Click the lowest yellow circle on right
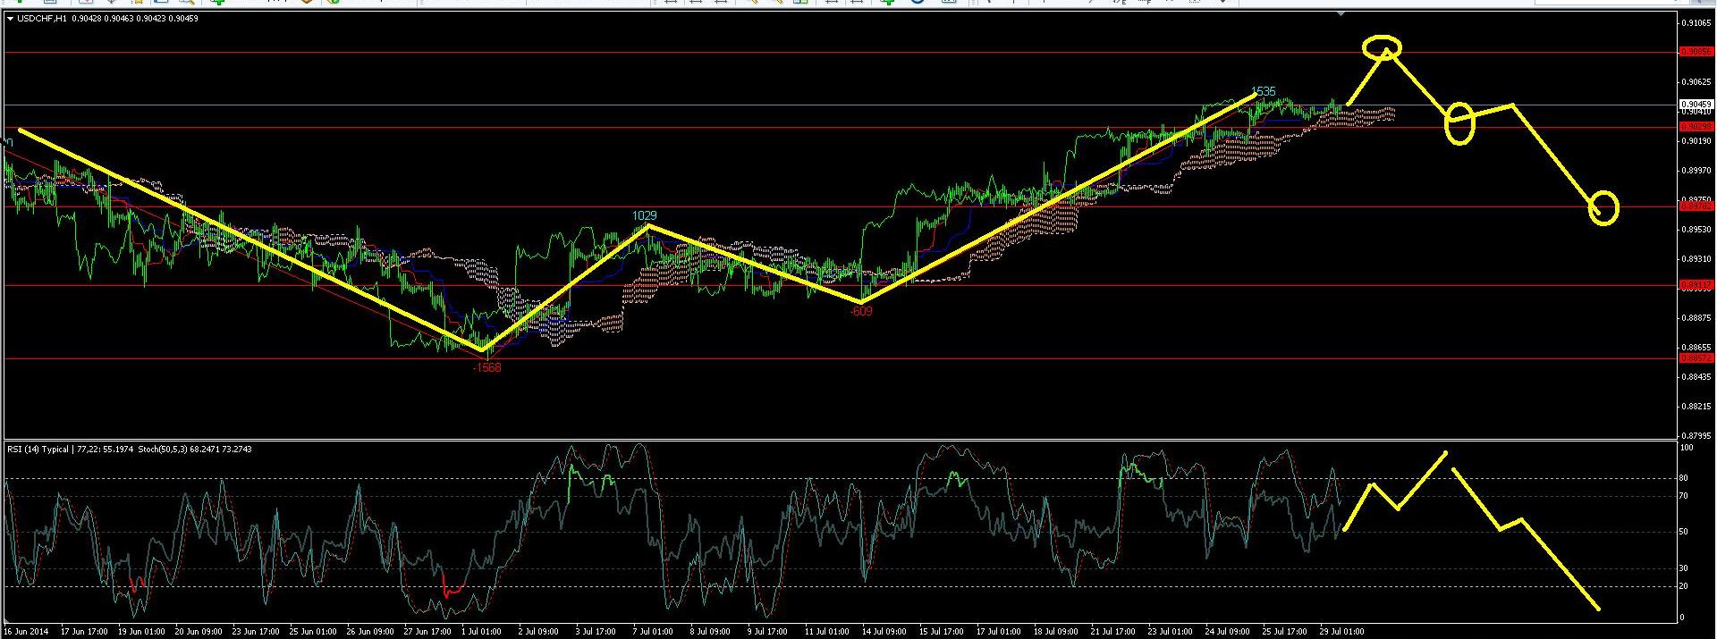Image resolution: width=1717 pixels, height=639 pixels. pos(1603,208)
